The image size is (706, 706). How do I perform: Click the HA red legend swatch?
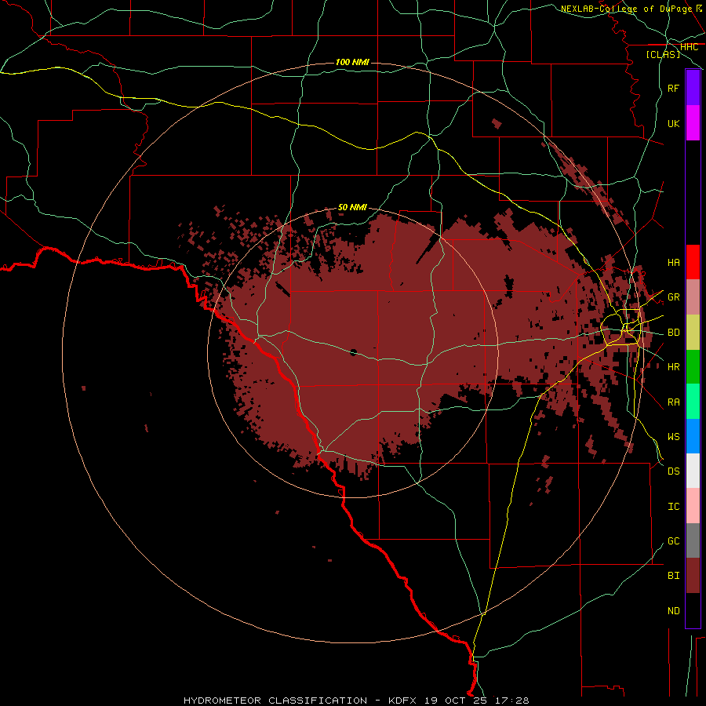(x=693, y=262)
